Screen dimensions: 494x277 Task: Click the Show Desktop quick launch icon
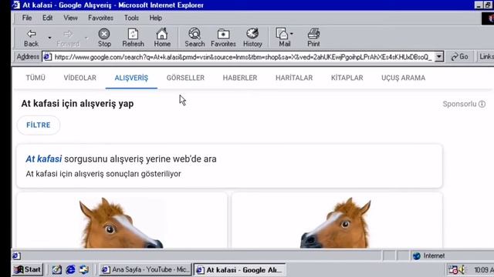(56, 269)
